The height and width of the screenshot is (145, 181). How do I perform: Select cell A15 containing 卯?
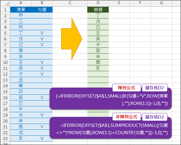21,92
